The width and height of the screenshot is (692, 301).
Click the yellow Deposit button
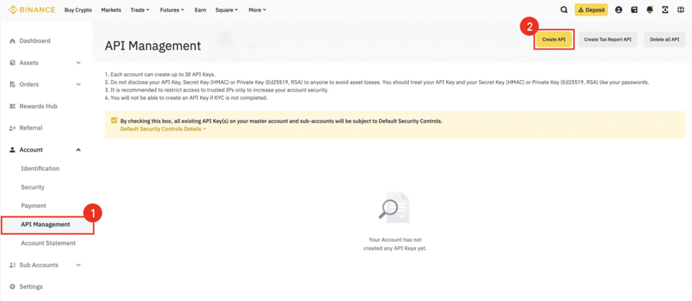coord(591,10)
